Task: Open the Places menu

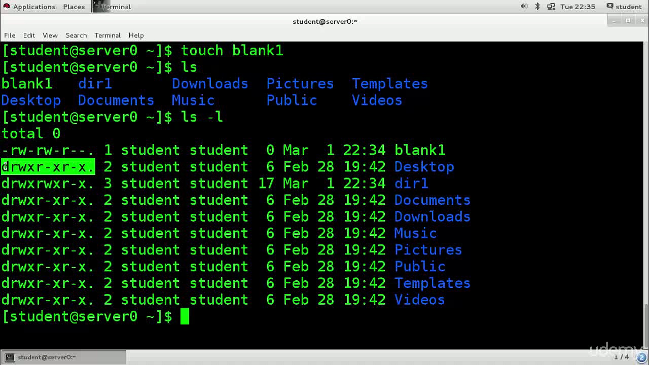Action: coord(74,7)
